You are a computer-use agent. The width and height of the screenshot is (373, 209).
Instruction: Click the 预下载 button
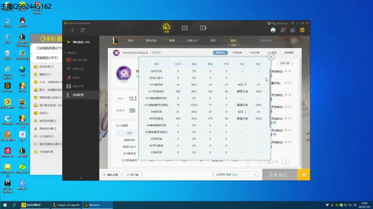coord(133,175)
